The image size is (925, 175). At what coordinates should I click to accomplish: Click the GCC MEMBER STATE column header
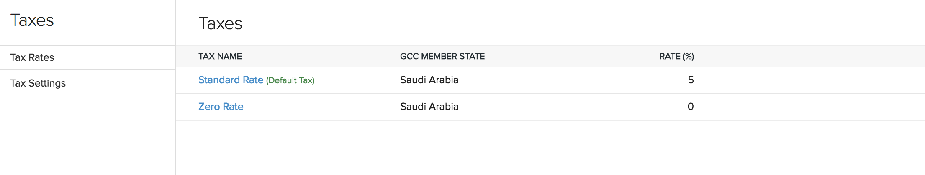(442, 56)
